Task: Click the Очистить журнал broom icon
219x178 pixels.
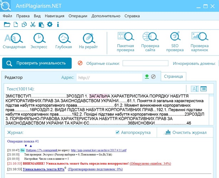Action: [x=168, y=132]
